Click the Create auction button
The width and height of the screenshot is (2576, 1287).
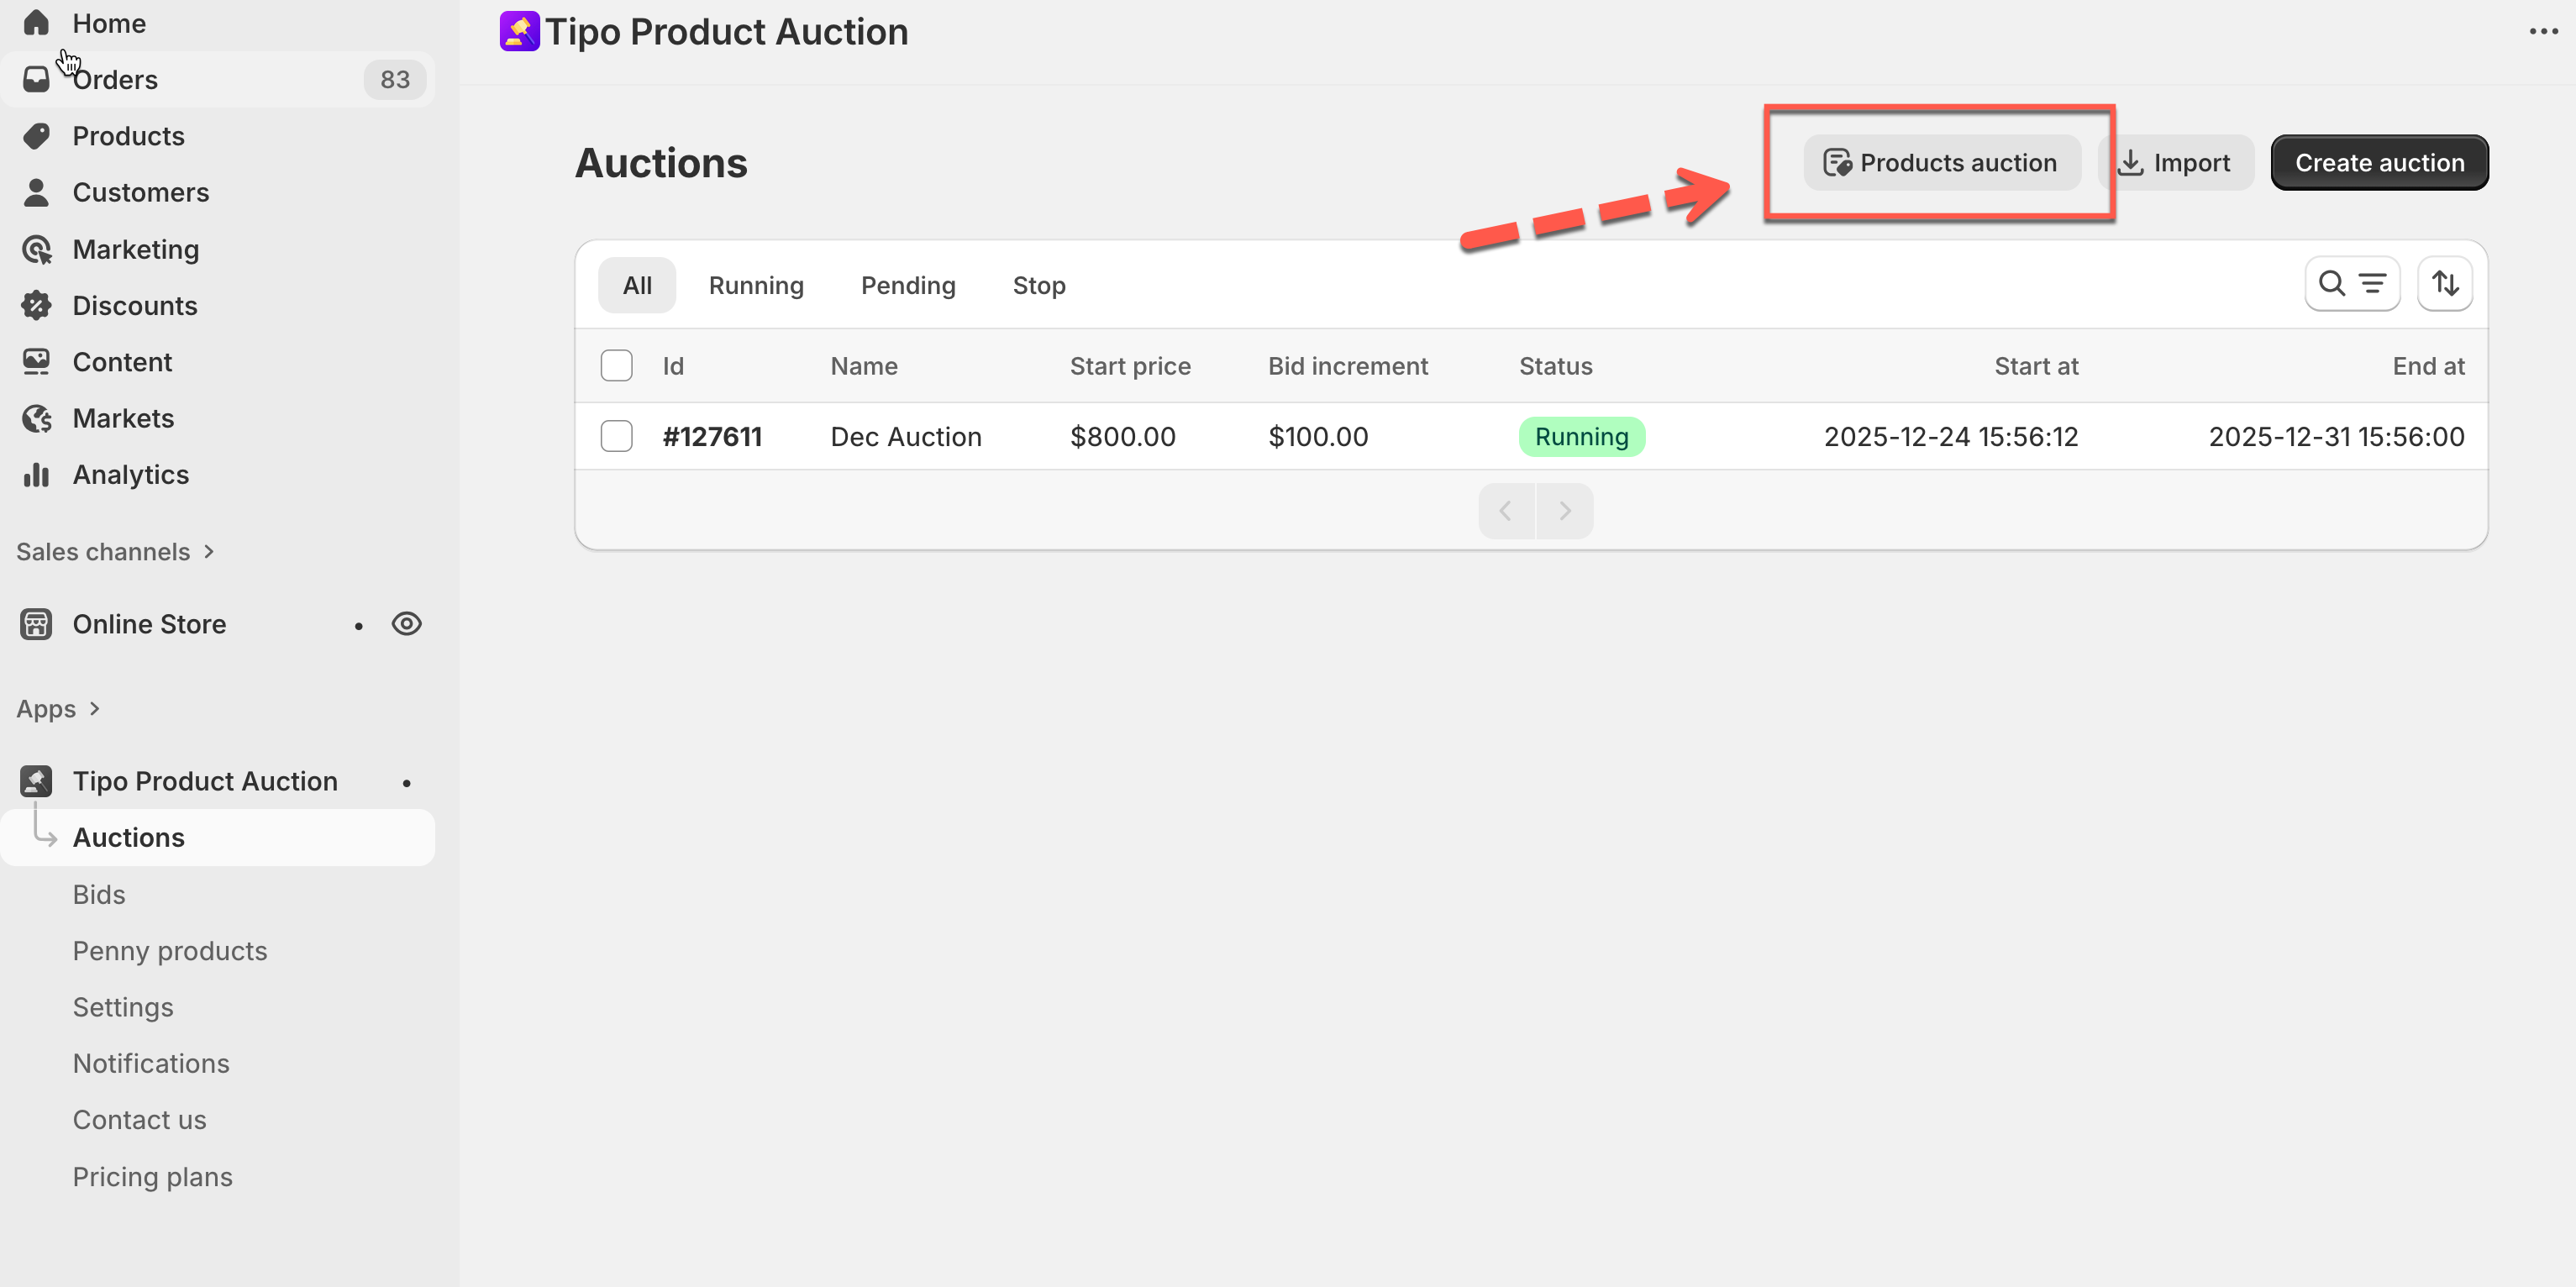[2379, 163]
